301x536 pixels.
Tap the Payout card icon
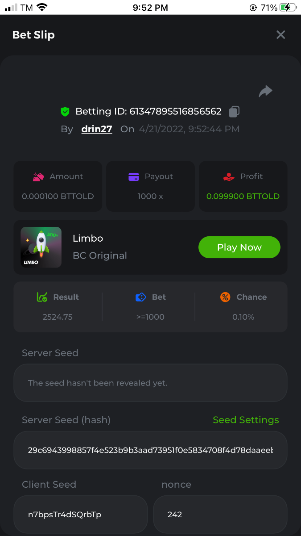tap(134, 177)
